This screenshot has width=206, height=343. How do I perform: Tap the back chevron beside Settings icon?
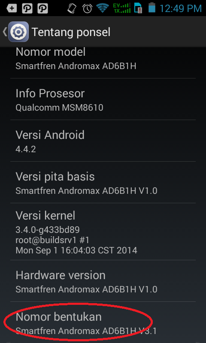[5, 32]
